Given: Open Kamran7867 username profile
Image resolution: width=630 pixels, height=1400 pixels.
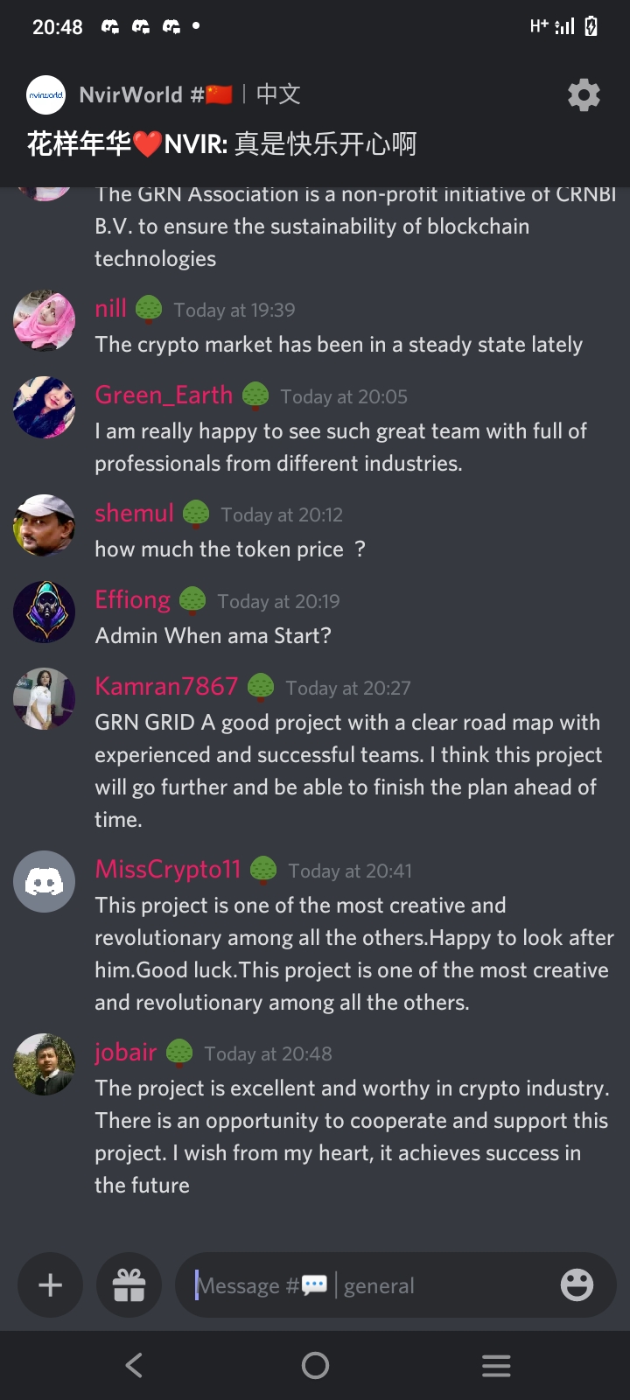Looking at the screenshot, I should click(166, 686).
